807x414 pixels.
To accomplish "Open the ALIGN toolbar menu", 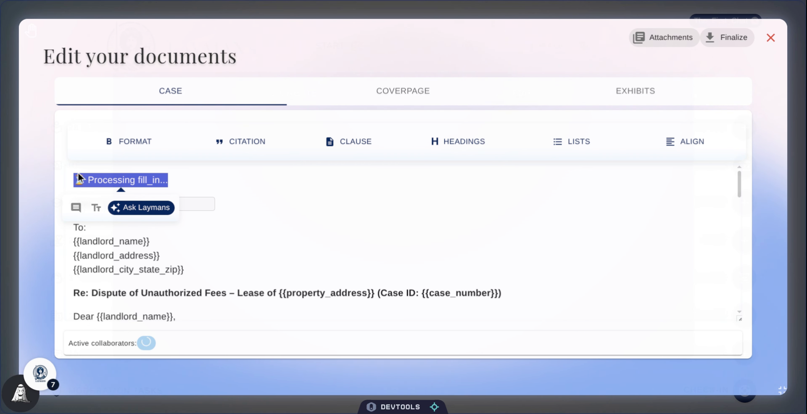I will click(685, 142).
